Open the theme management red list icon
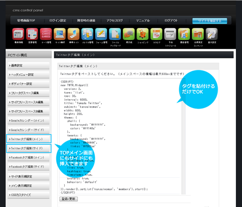Screen dimensions: 242x207 [x=46, y=34]
